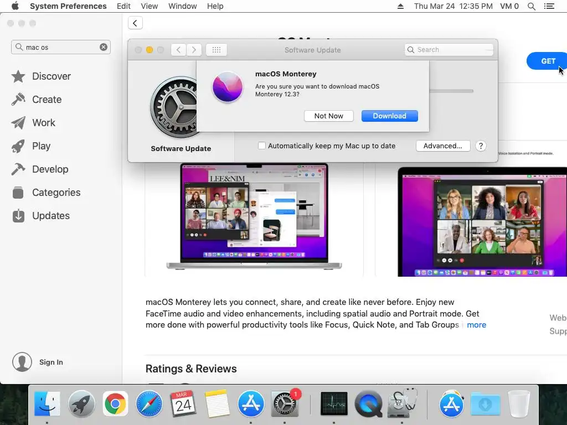Click the macOS Monterey dialog icon
567x425 pixels.
tap(228, 87)
